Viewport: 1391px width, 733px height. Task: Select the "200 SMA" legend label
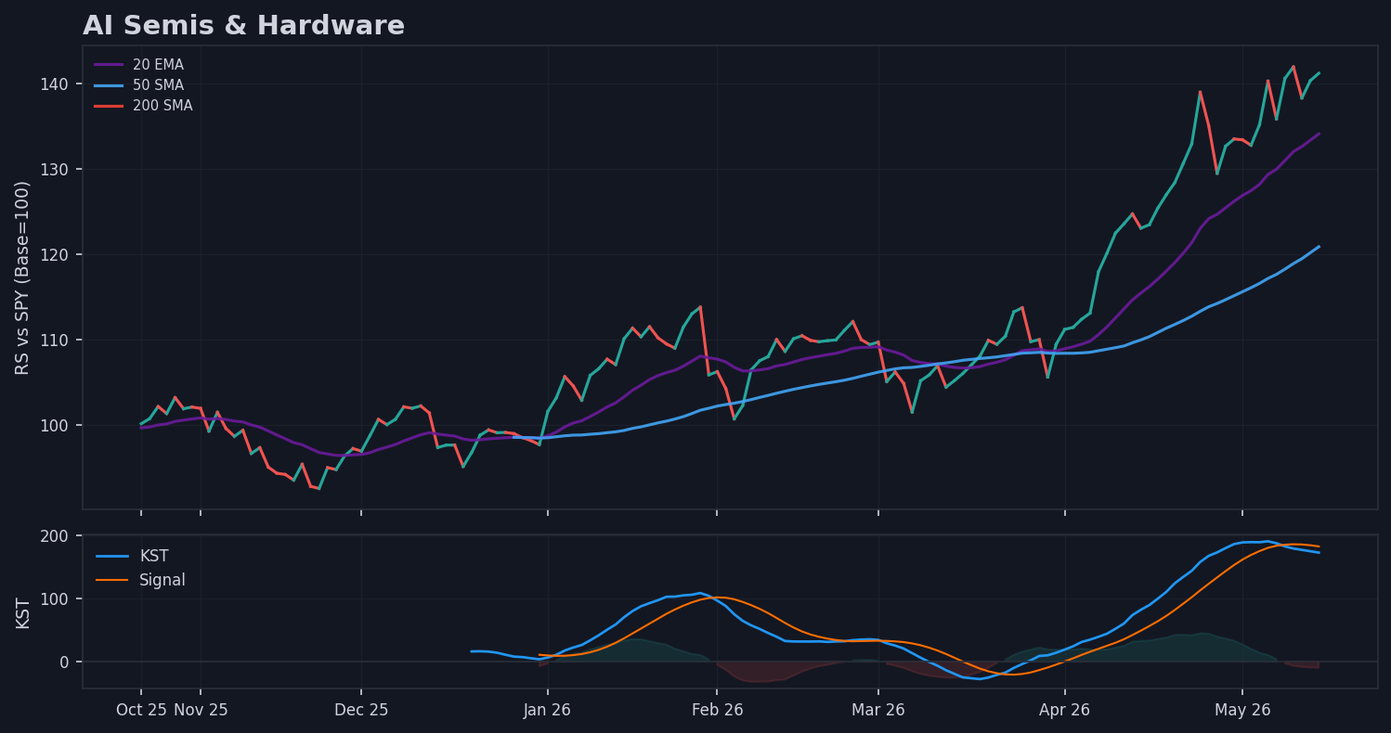(162, 106)
